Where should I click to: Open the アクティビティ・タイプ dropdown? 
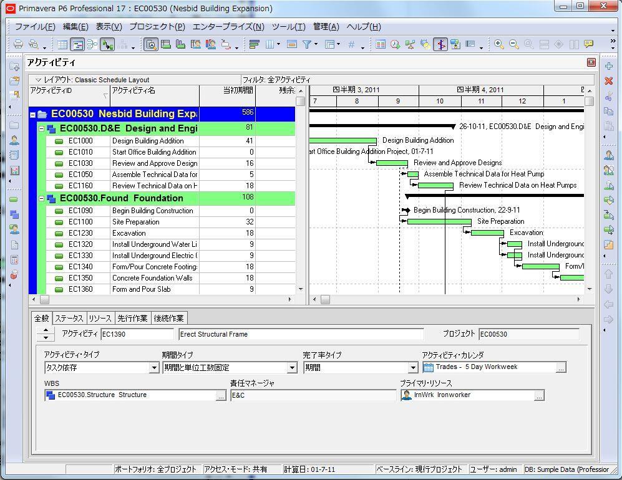click(154, 367)
